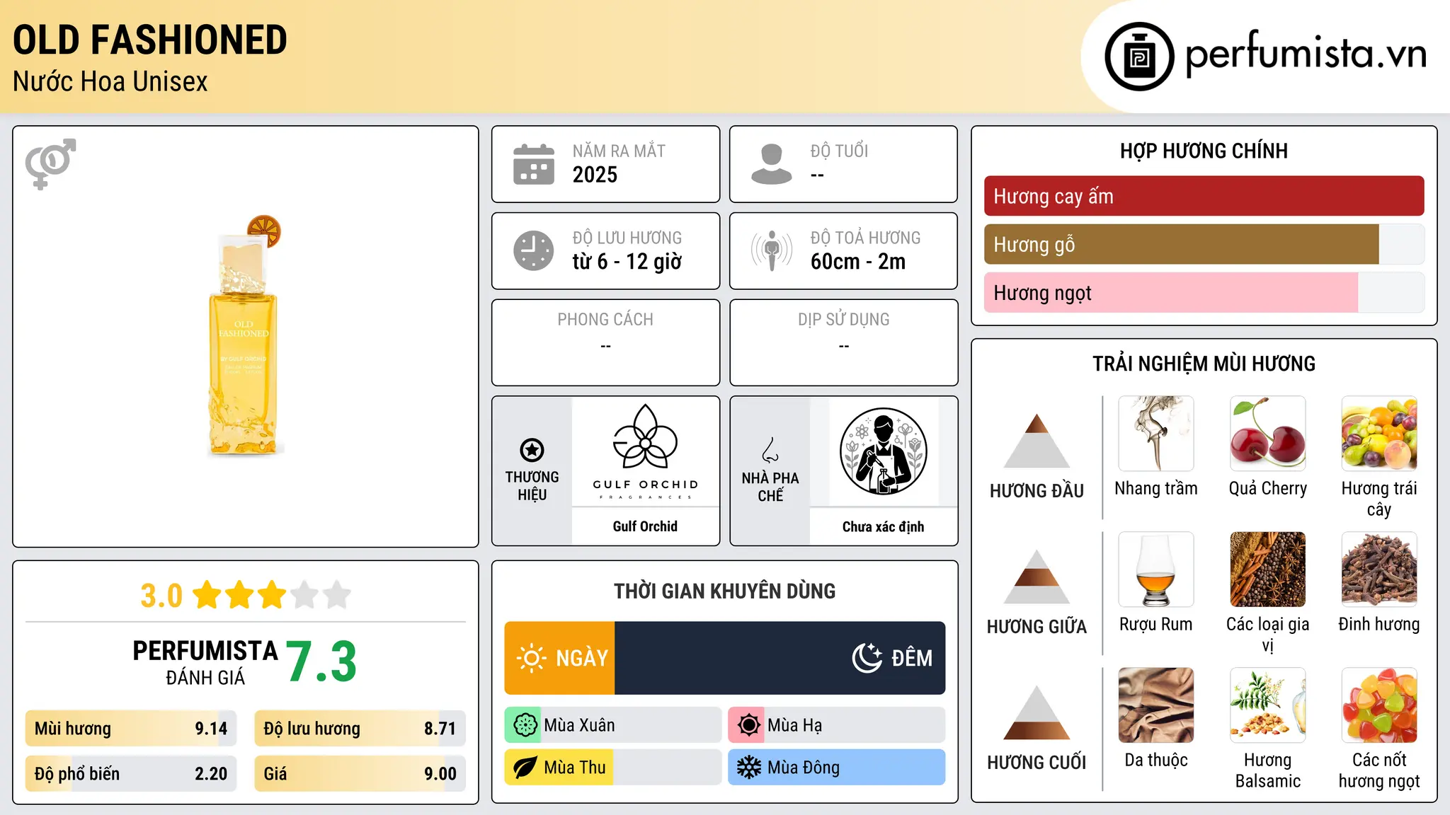Click the pyramid icon above HƯƠNG GIỮA
The width and height of the screenshot is (1450, 815).
click(1037, 577)
